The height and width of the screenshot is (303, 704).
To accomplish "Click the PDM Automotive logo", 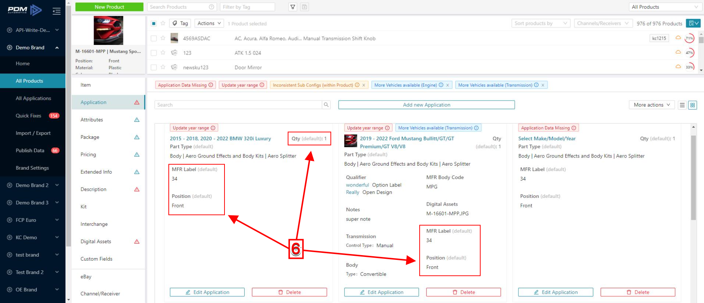I will [x=25, y=10].
